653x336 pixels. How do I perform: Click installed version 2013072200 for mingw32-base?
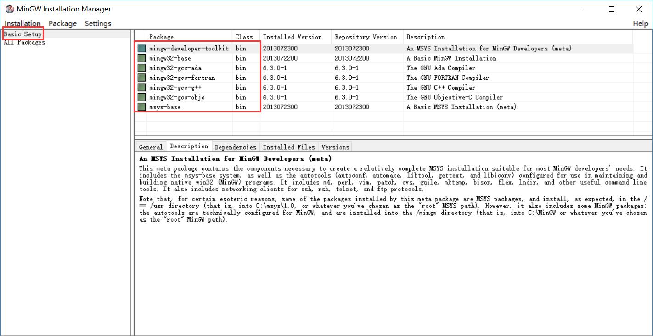280,58
